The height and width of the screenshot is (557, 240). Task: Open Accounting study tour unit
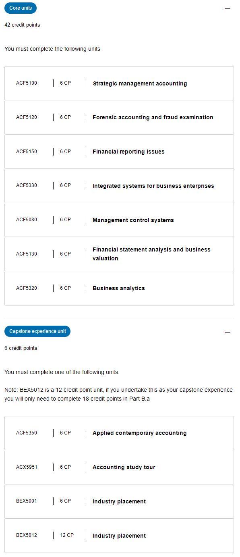coord(119,467)
